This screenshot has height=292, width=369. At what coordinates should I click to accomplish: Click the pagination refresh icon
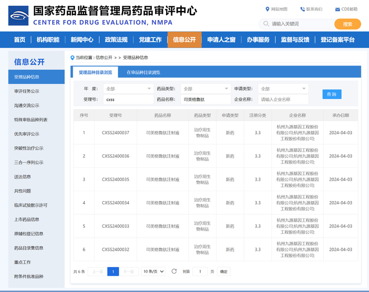tap(174, 271)
